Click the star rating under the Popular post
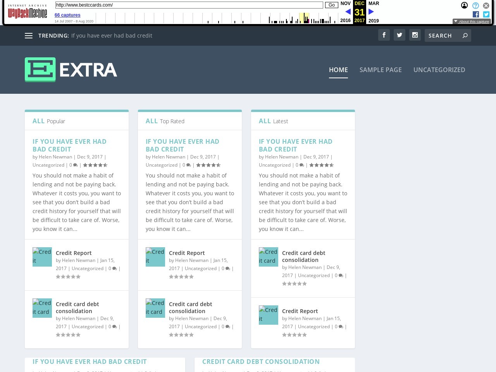496x372 pixels. coord(95,165)
